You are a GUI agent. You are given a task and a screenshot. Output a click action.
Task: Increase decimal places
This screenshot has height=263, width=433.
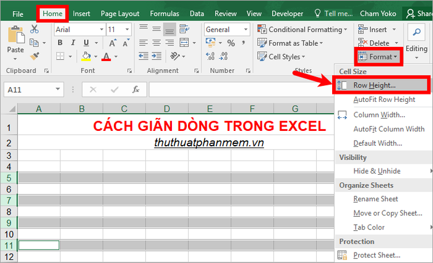pos(210,56)
